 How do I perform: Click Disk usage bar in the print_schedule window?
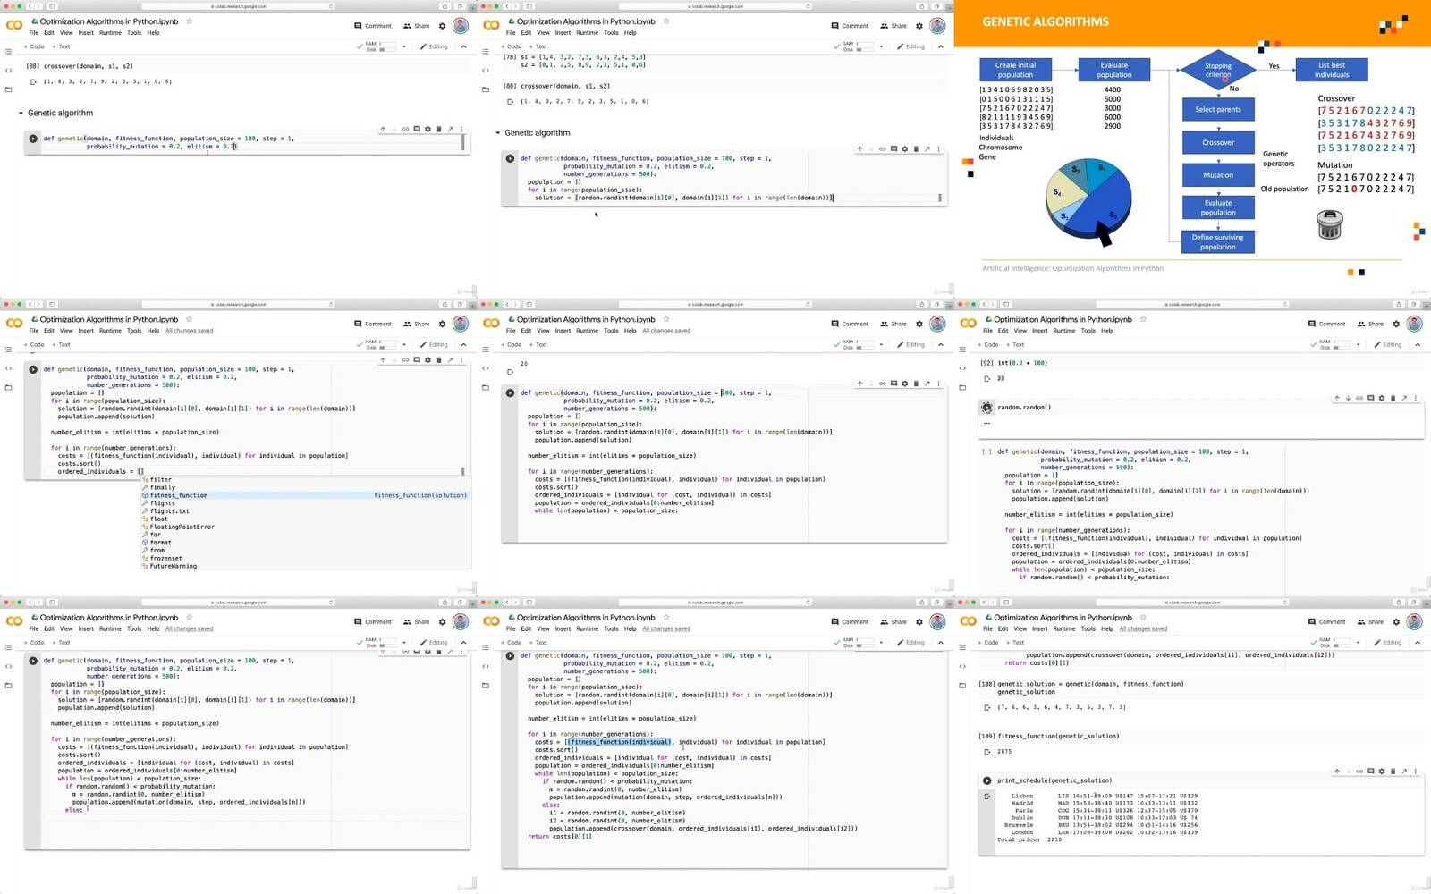click(1342, 645)
